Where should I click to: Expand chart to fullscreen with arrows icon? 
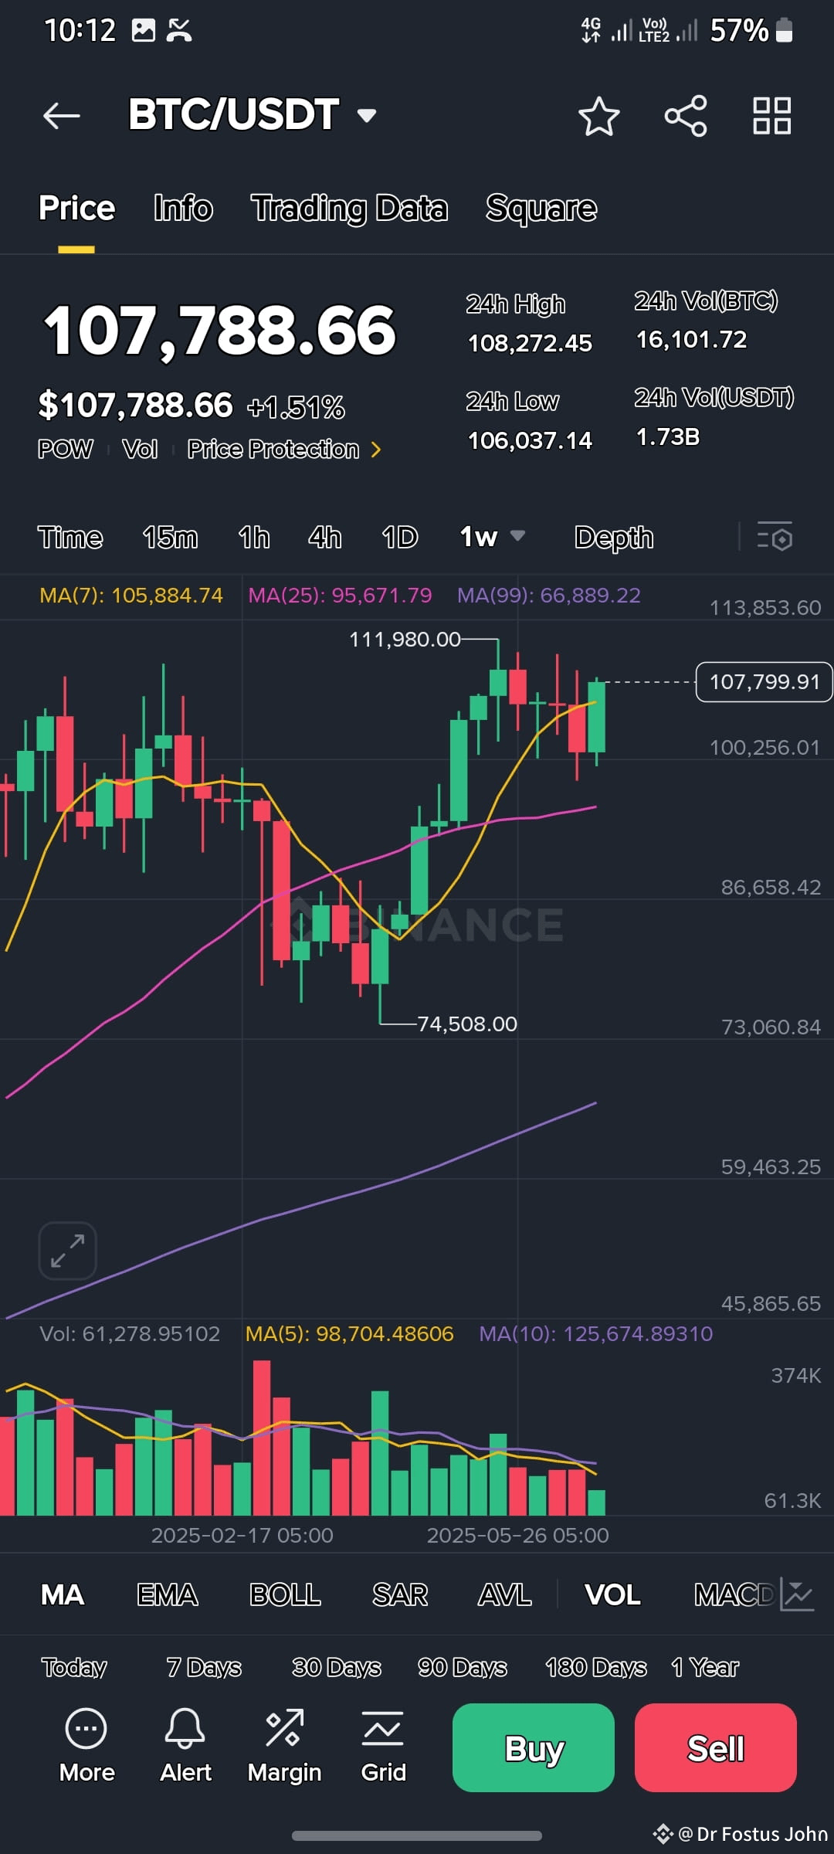click(68, 1250)
